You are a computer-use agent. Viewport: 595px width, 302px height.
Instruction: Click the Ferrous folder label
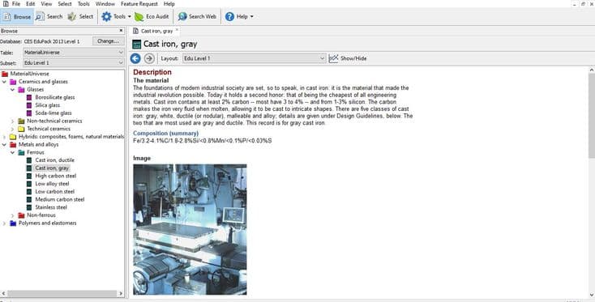tap(36, 152)
